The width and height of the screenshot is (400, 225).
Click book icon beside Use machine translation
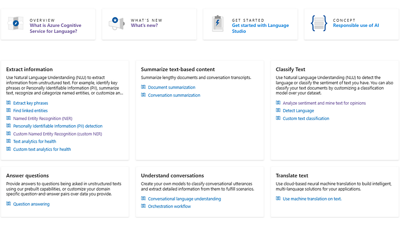click(278, 199)
